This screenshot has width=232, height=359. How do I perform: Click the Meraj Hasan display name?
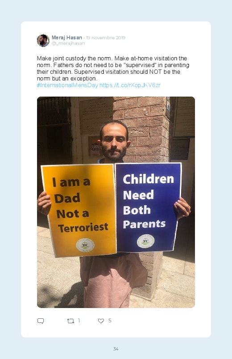[x=67, y=38]
